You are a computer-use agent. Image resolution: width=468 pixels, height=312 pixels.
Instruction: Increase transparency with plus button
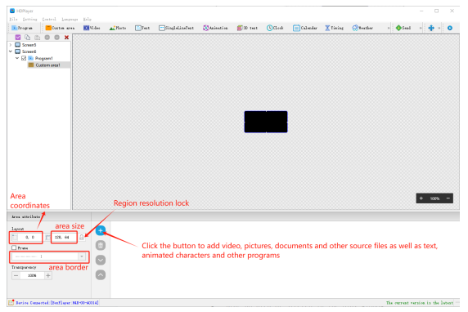(48, 275)
